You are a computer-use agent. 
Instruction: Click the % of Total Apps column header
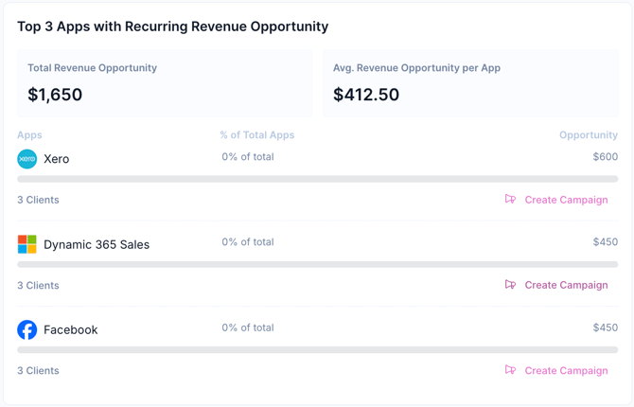[257, 135]
